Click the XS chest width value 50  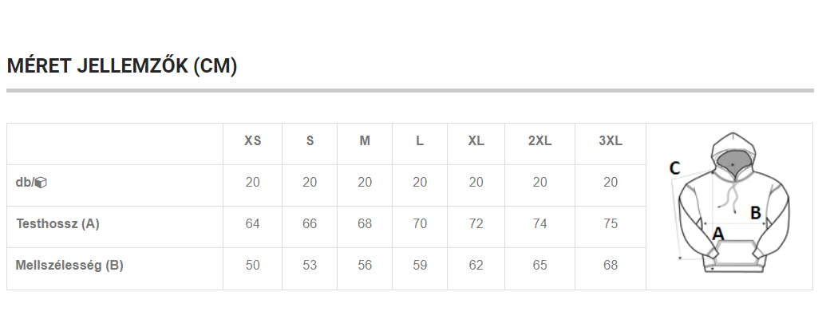[252, 265]
